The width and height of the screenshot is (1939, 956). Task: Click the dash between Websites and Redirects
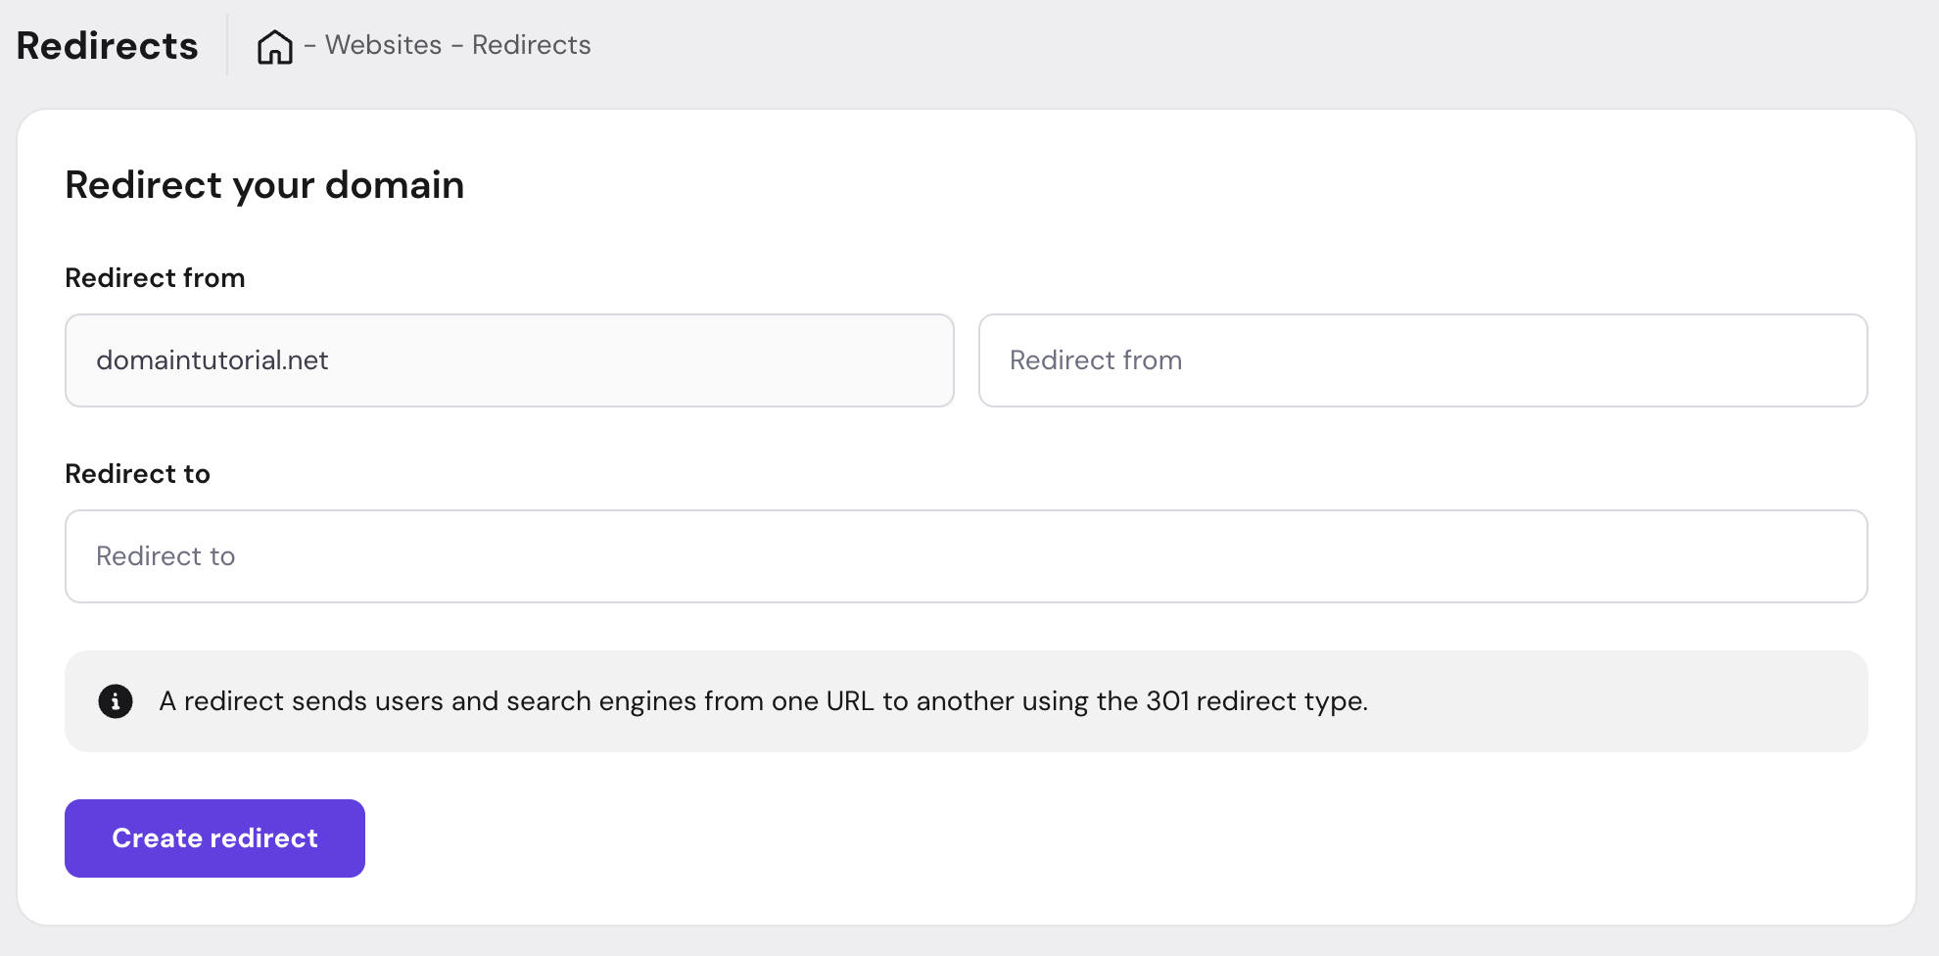457,45
